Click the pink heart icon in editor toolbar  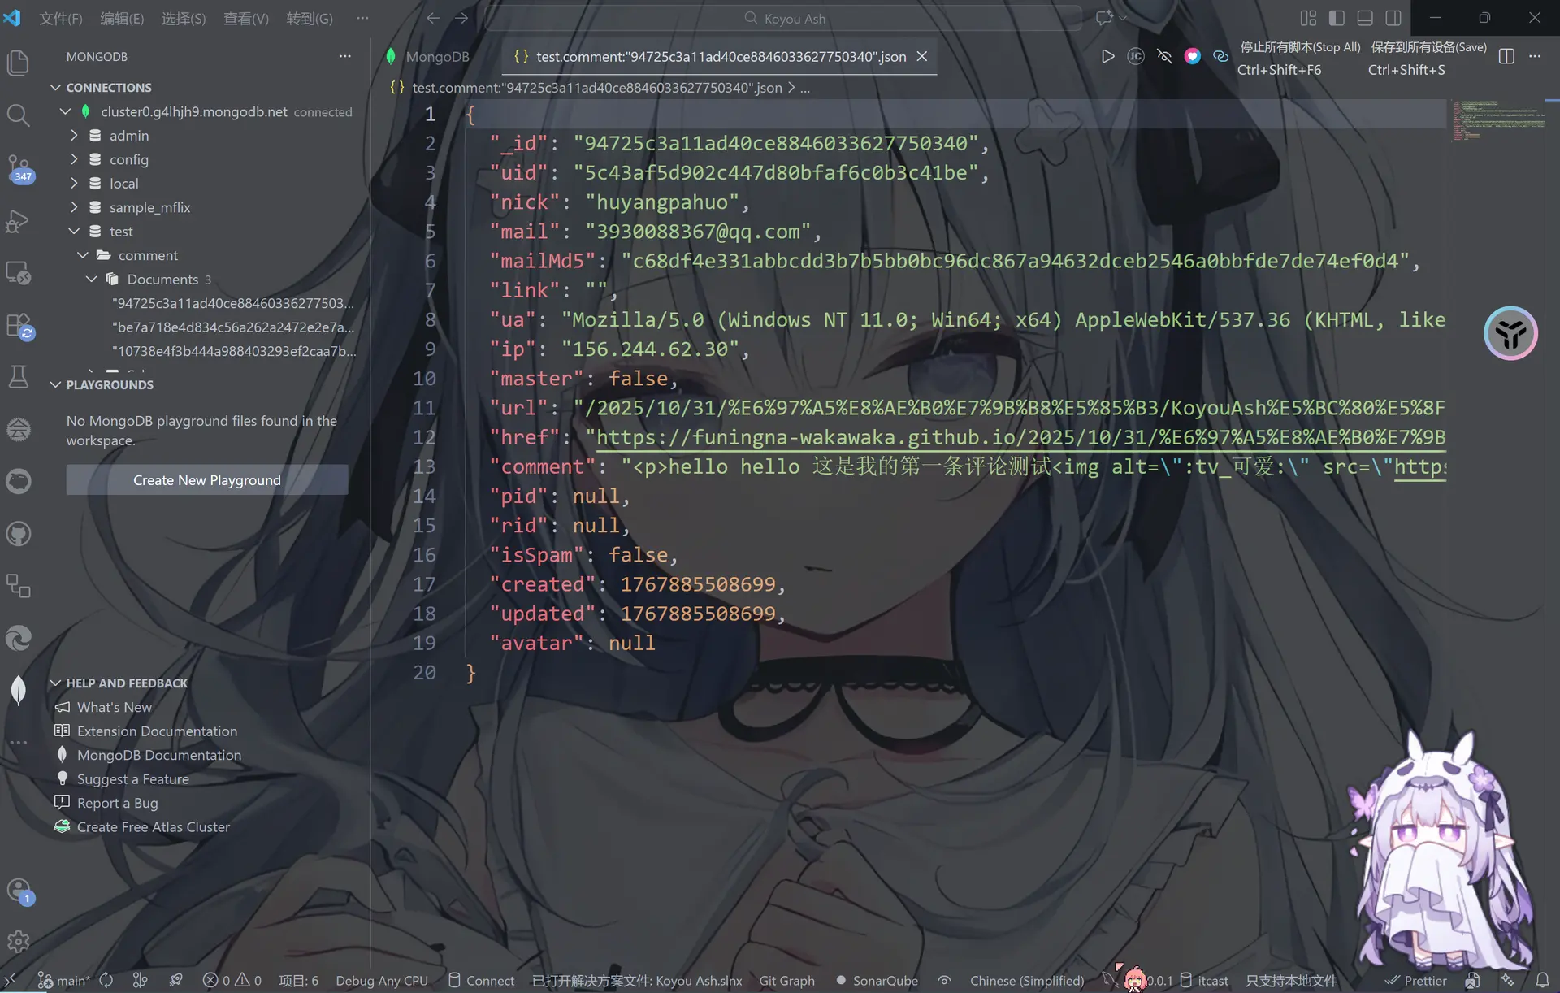(x=1192, y=56)
